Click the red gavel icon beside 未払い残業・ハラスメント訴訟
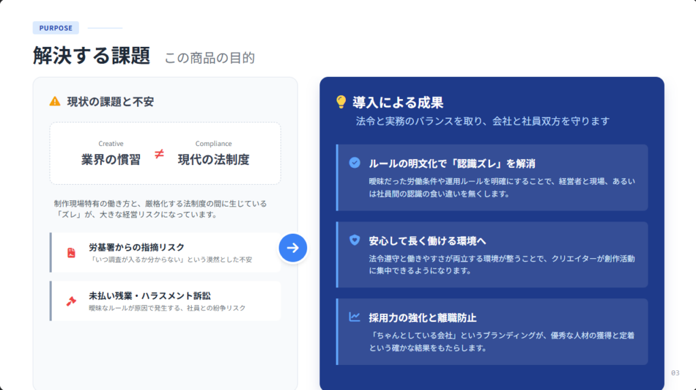696x390 pixels. 71,301
